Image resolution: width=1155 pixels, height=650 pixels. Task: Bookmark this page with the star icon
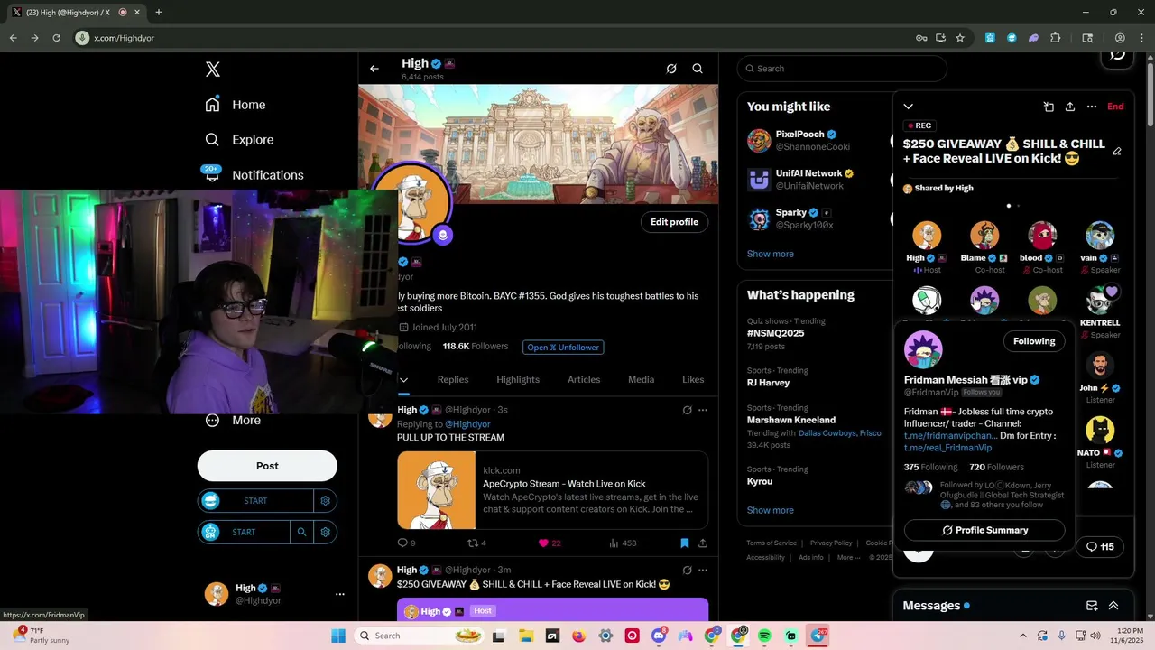click(x=960, y=38)
